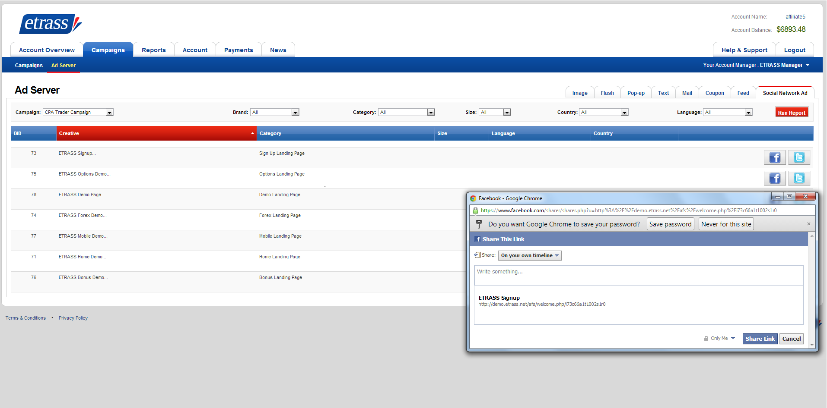Expand the Country filter dropdown
The image size is (827, 408).
[x=624, y=113]
